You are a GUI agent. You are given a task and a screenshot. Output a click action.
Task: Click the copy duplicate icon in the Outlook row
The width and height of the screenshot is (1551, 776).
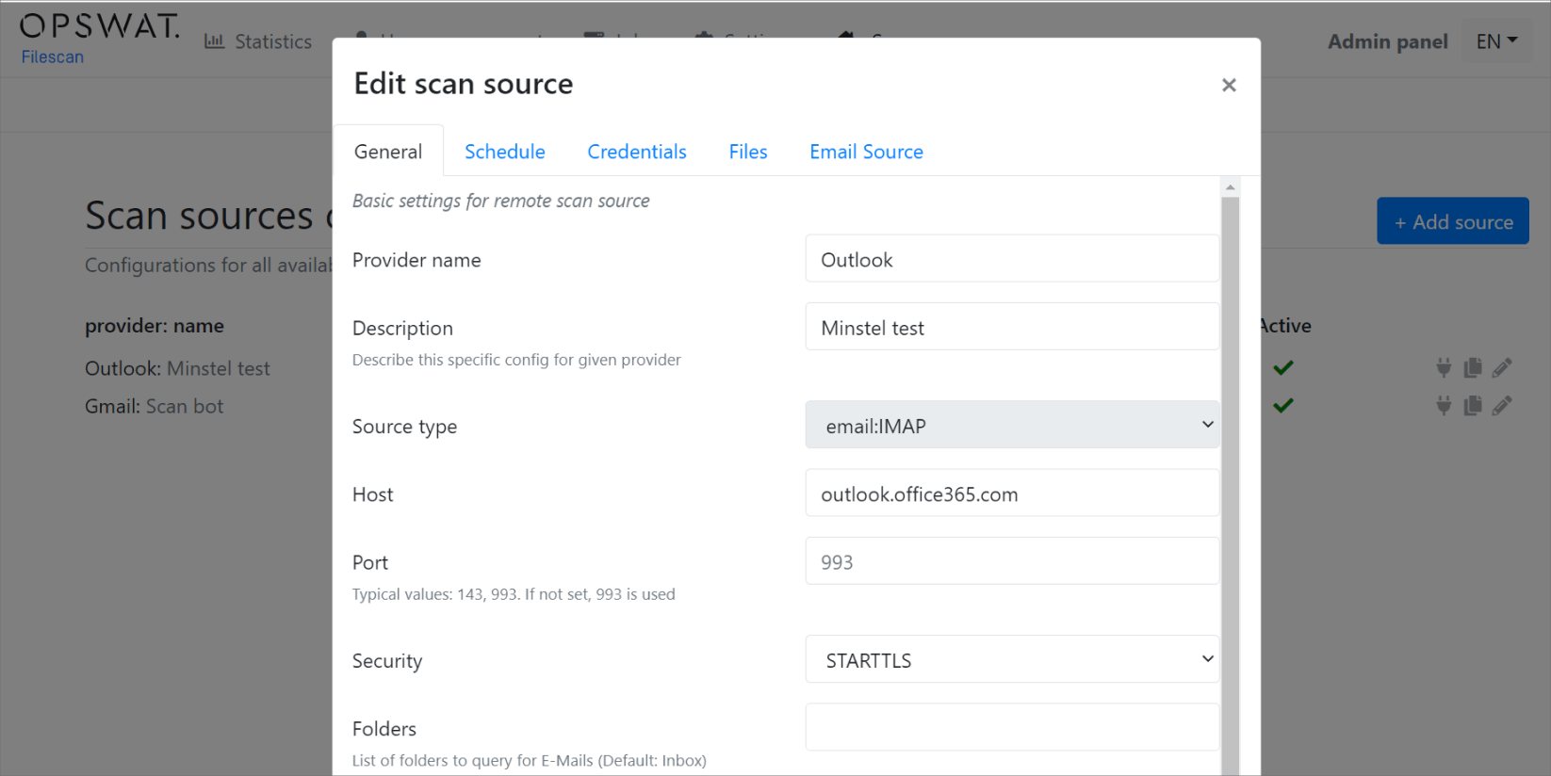[1473, 367]
